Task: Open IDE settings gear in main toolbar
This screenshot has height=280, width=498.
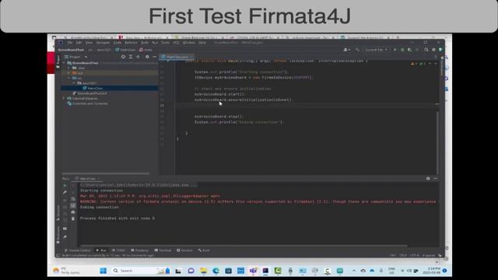Action: coord(433,50)
